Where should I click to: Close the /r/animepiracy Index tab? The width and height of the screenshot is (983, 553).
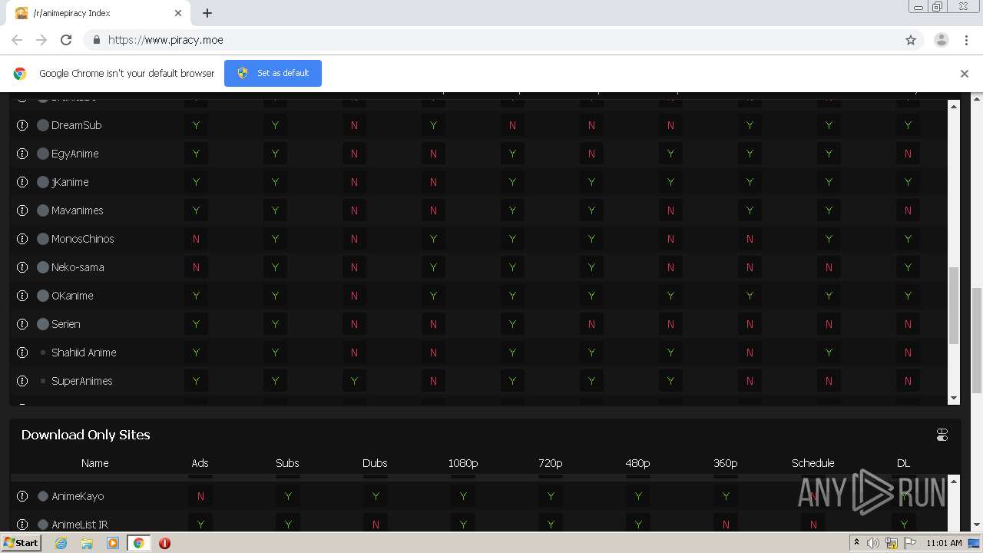pos(178,13)
